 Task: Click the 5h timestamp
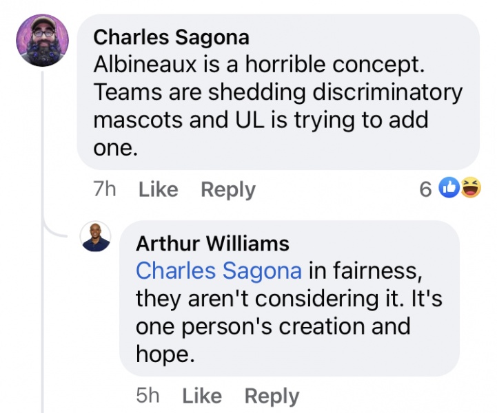click(x=148, y=396)
